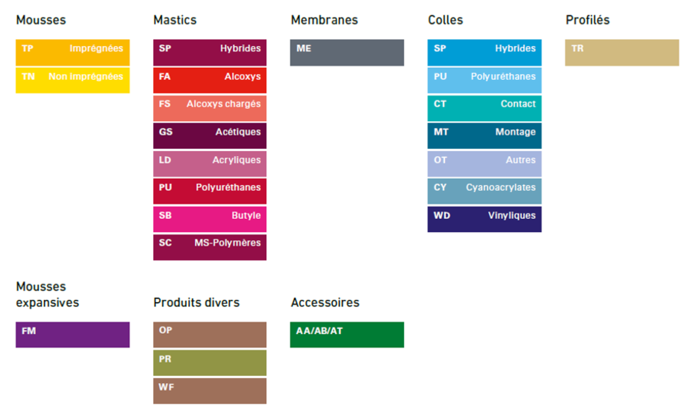This screenshot has height=413, width=690.
Task: Open the CT Contact glue category
Action: tap(484, 108)
